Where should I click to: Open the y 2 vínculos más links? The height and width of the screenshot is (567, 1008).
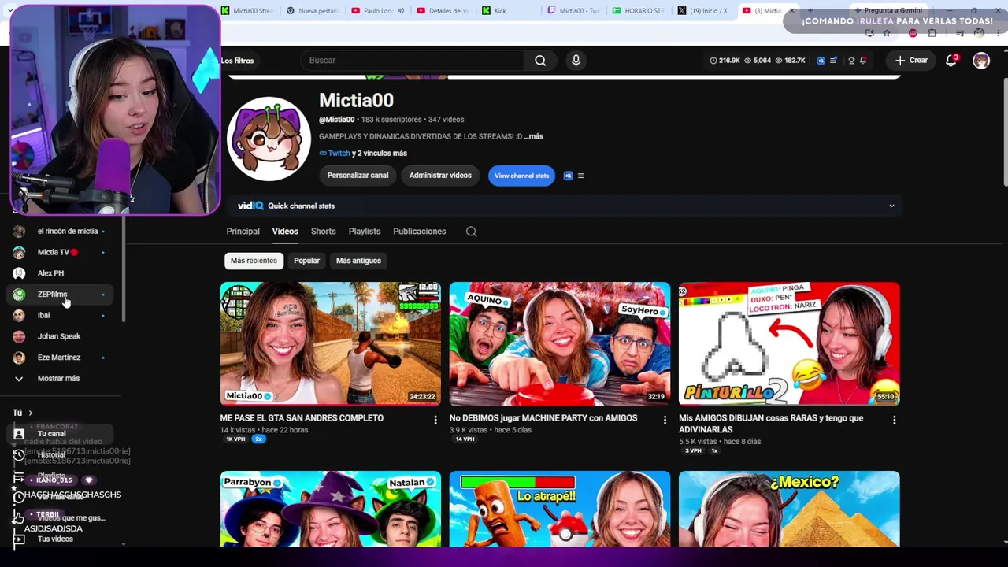380,154
